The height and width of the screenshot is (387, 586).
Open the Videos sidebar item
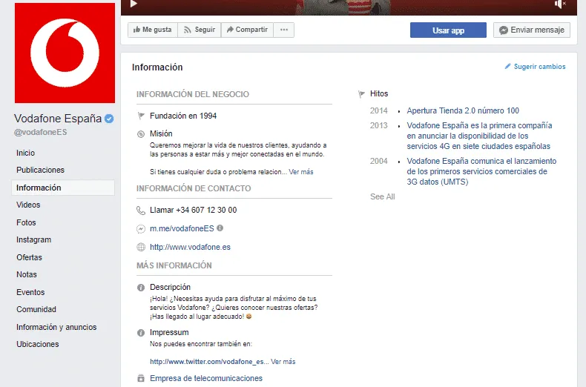pos(28,205)
